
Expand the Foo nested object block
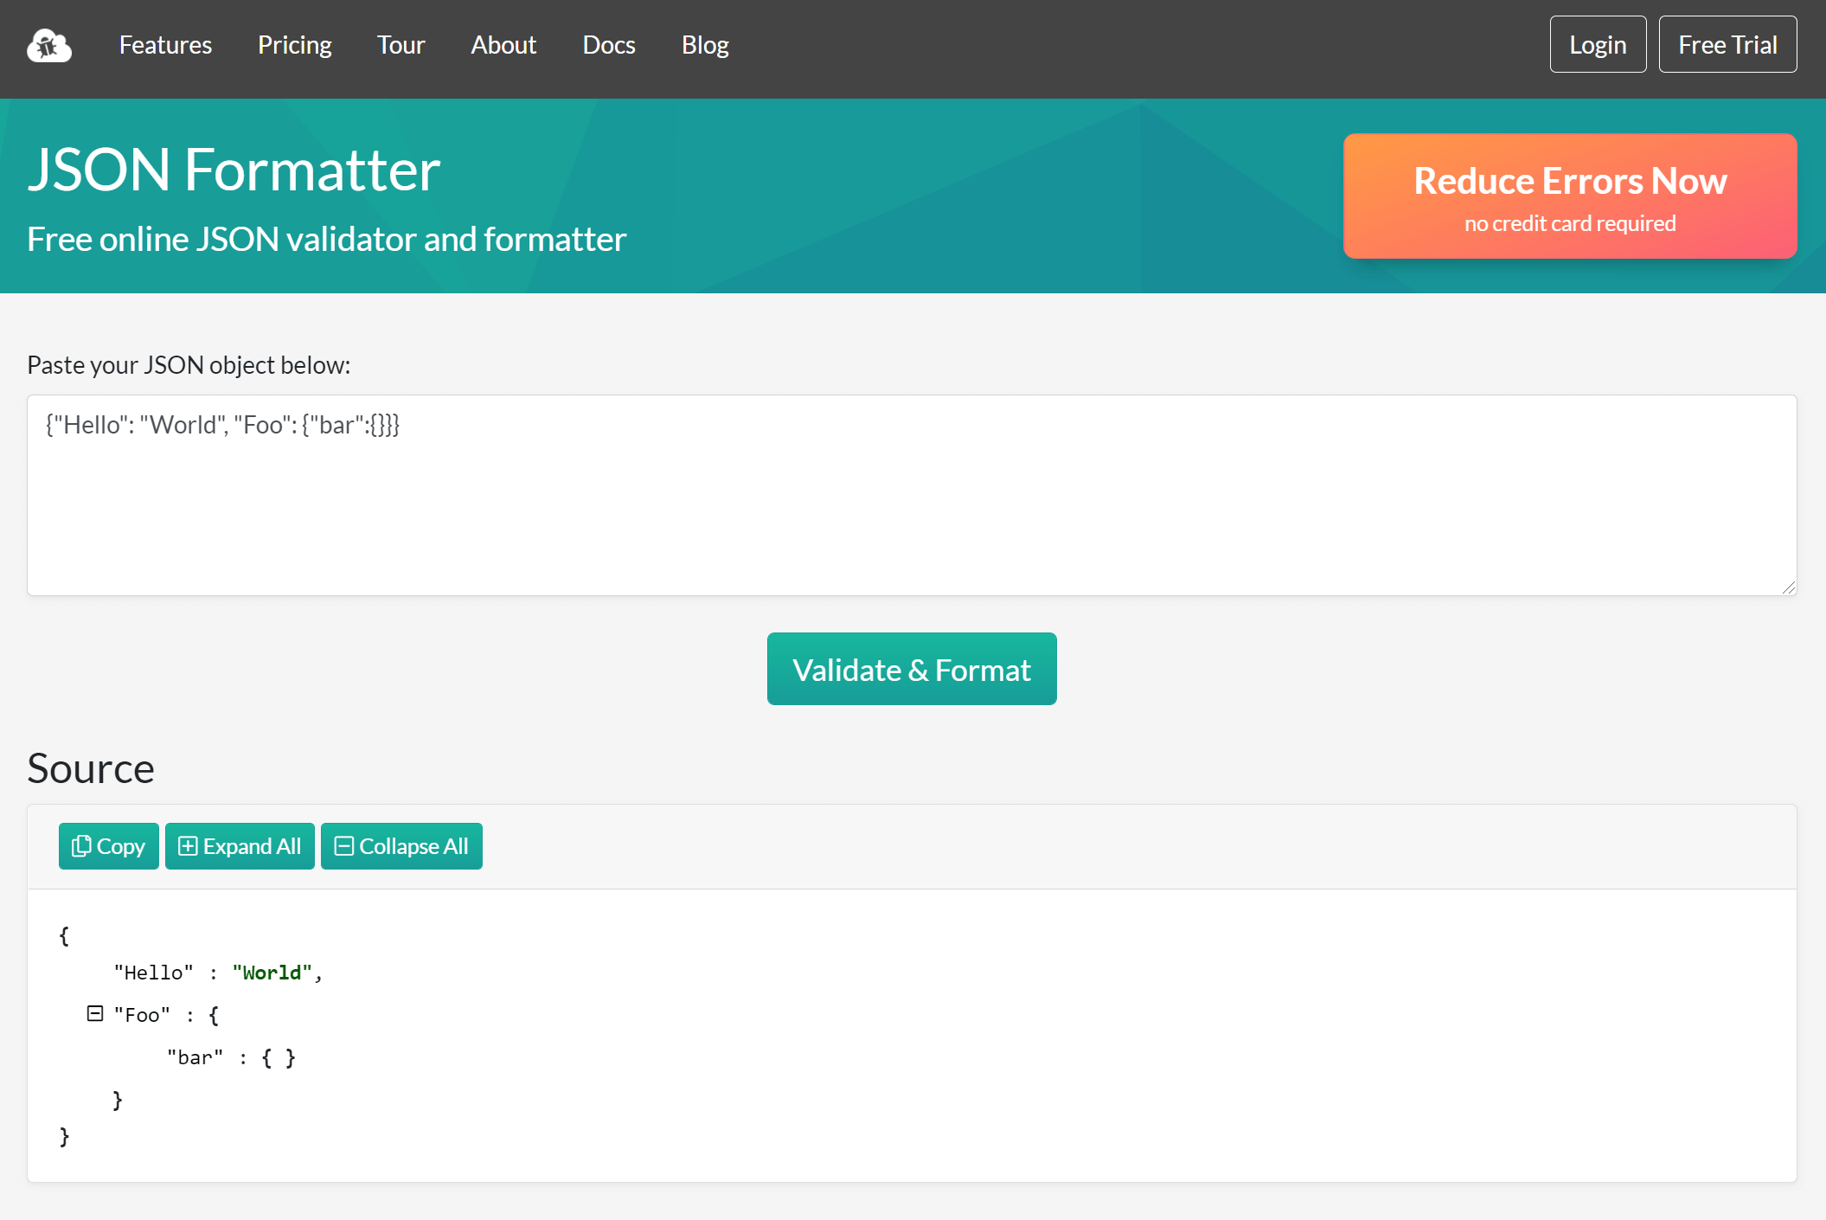(x=93, y=1014)
